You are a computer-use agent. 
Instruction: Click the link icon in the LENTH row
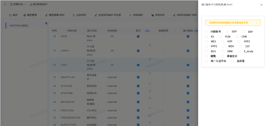[150, 45]
